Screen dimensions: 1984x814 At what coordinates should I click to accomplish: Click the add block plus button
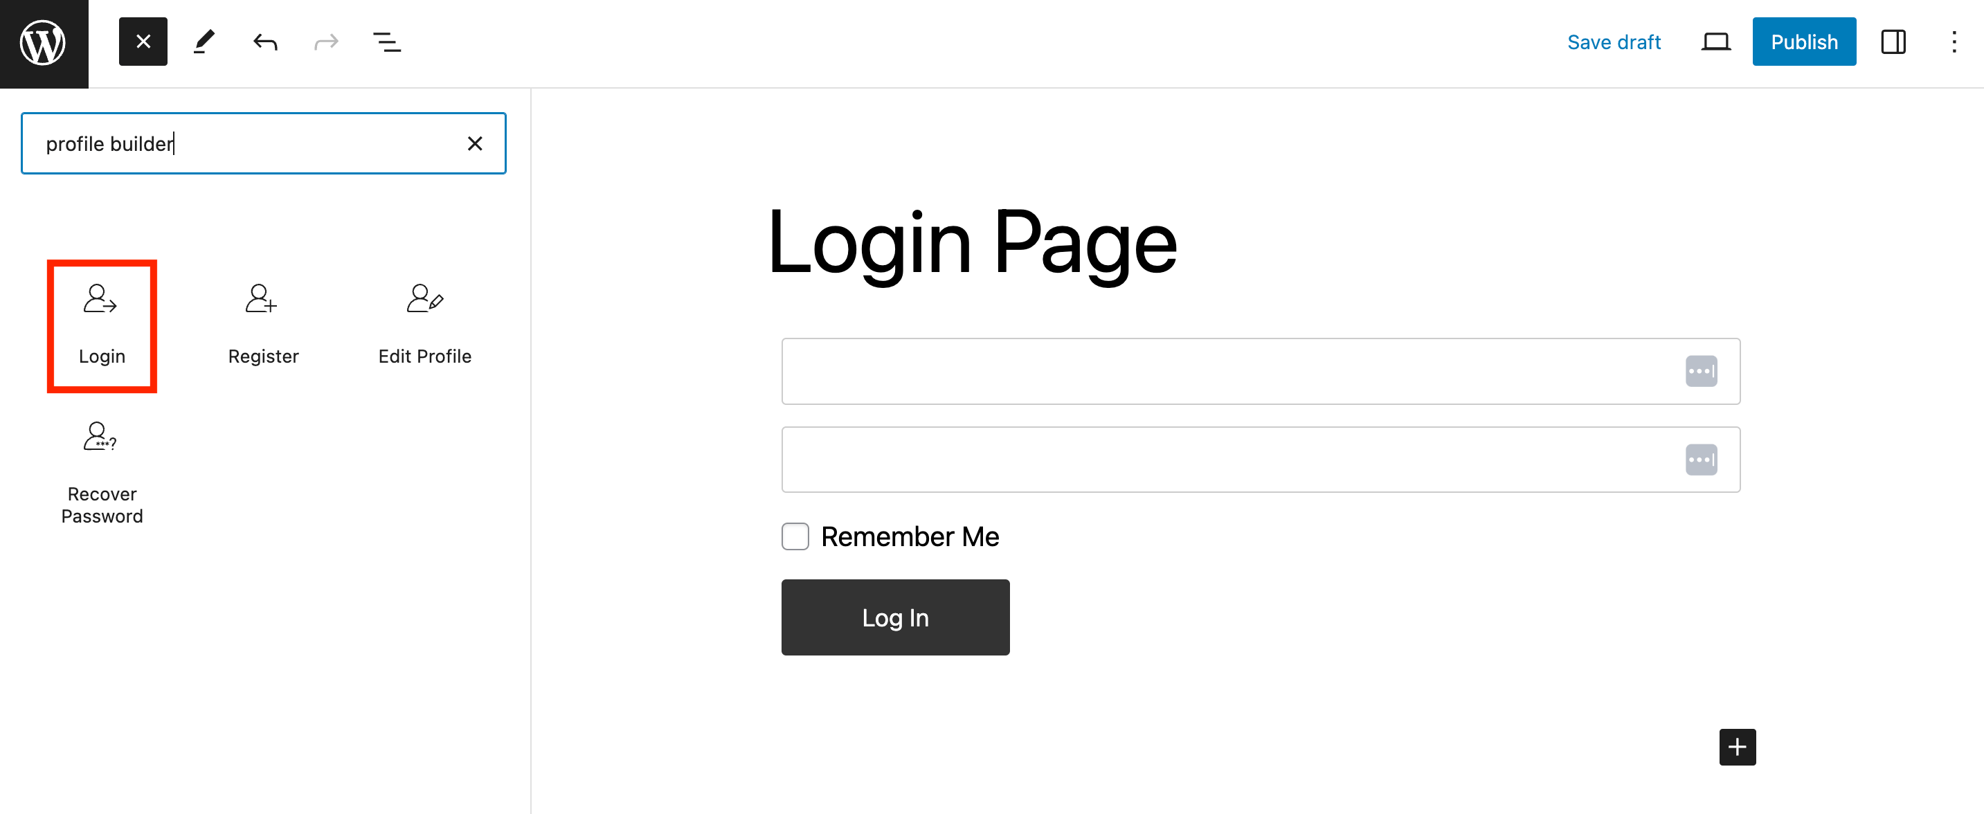pos(1738,747)
